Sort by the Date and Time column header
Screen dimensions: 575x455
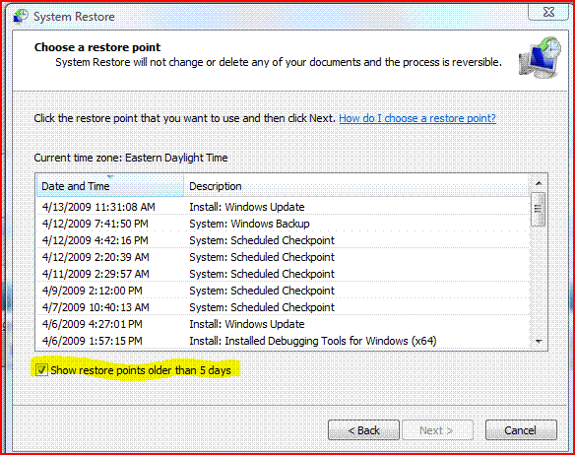[110, 186]
